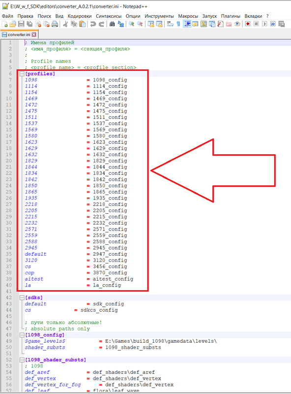Image resolution: width=291 pixels, height=394 pixels.
Task: Click the '1098_shader_substs' value on line 50
Action: pyautogui.click(x=133, y=347)
